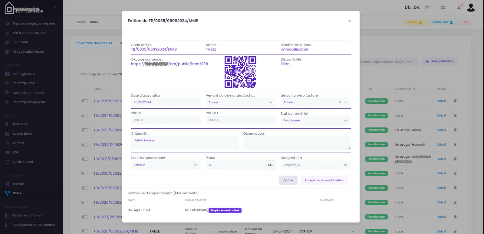
Task: Click the Achats cart icon in sidebar
Action: tap(7, 184)
